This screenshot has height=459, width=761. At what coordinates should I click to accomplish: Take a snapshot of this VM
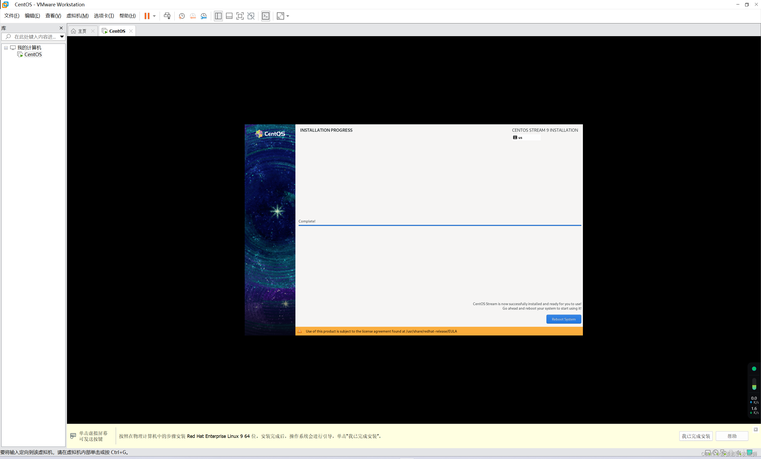click(182, 16)
